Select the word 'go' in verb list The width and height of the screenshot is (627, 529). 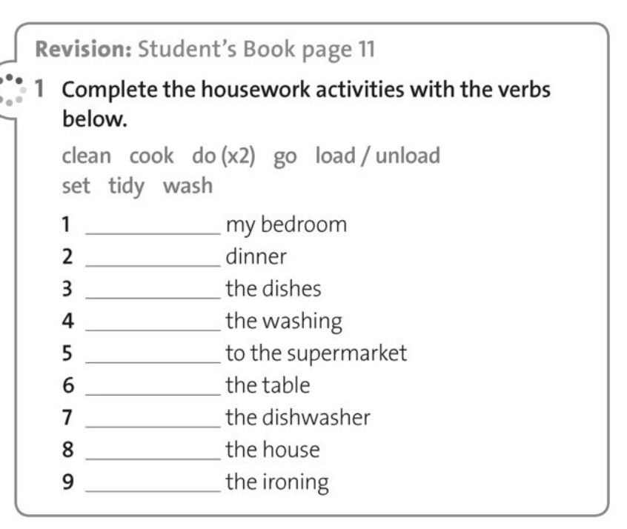pos(285,158)
